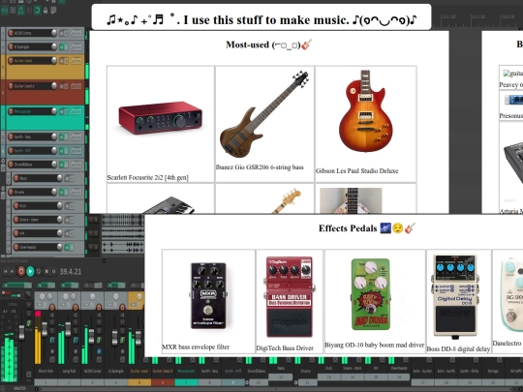Open automation mode menu on Guitar Lead II track
The image size is (523, 392).
click(77, 86)
